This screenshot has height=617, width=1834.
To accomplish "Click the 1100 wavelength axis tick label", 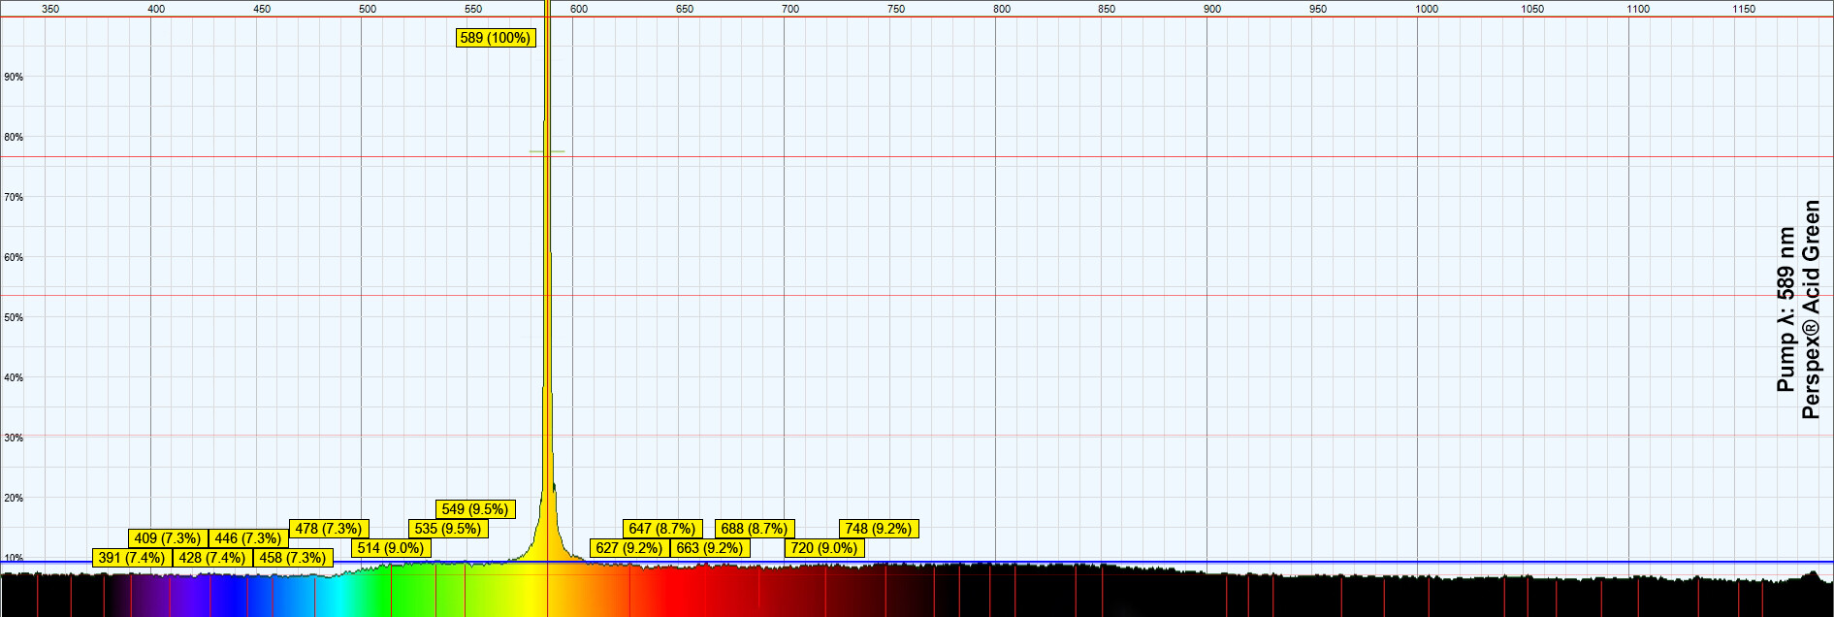I will click(1638, 9).
